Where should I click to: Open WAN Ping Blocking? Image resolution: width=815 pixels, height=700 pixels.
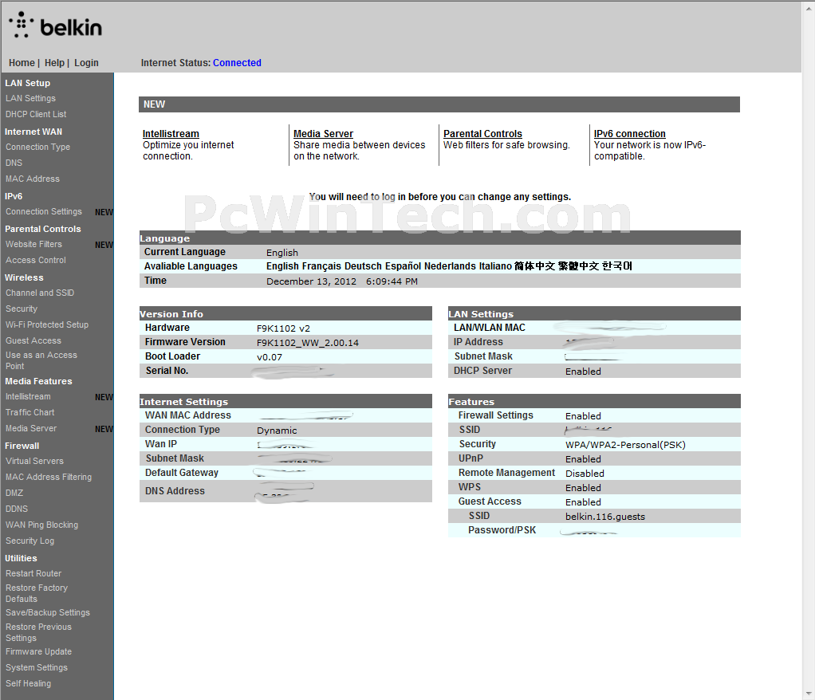click(42, 525)
